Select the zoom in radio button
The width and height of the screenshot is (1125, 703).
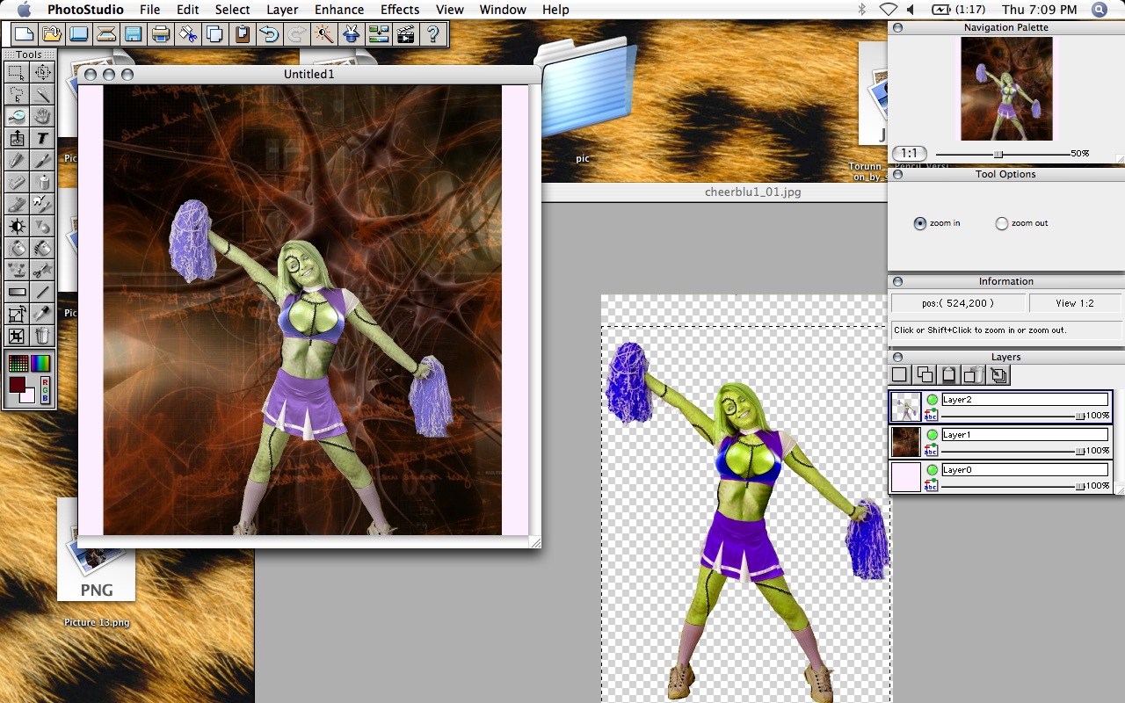pyautogui.click(x=920, y=223)
